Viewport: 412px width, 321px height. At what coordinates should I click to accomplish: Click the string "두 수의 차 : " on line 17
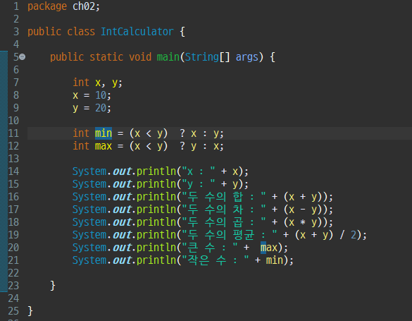[x=224, y=210]
